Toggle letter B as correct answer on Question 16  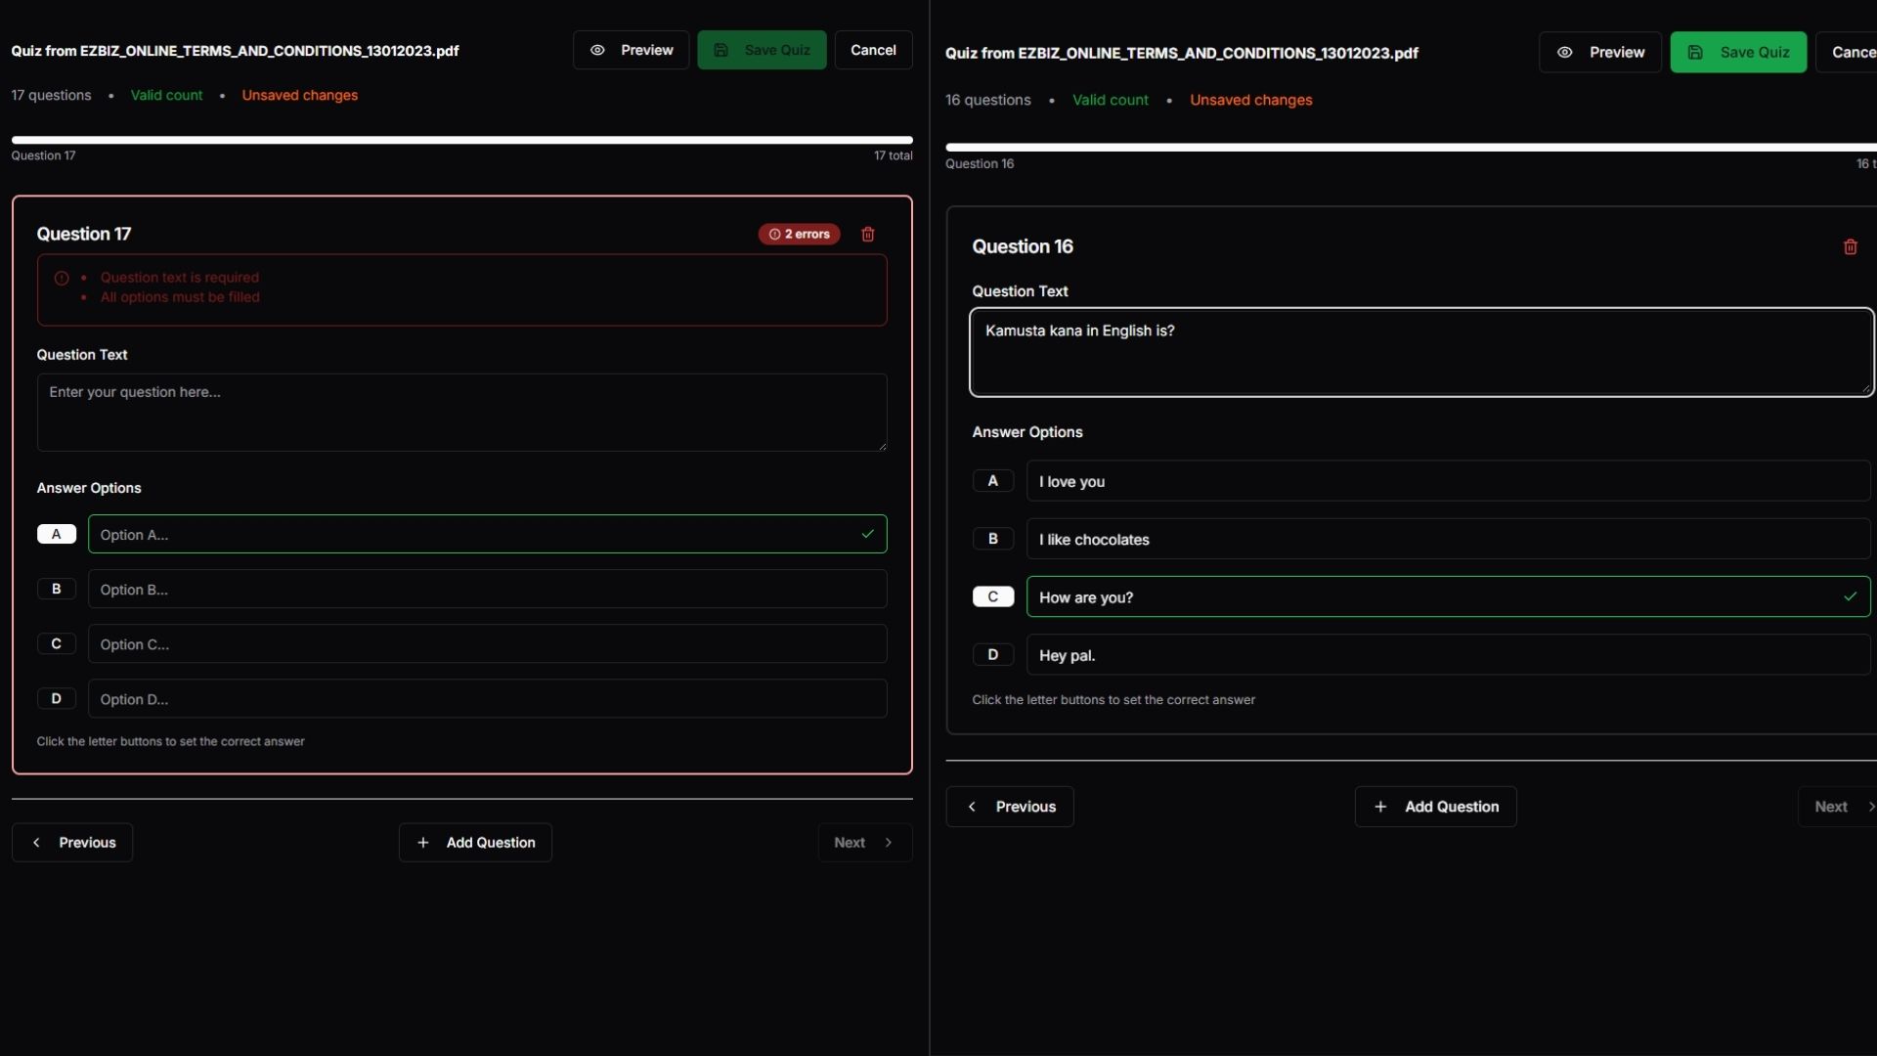point(993,539)
